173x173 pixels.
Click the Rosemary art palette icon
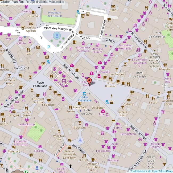pyautogui.click(x=4, y=151)
